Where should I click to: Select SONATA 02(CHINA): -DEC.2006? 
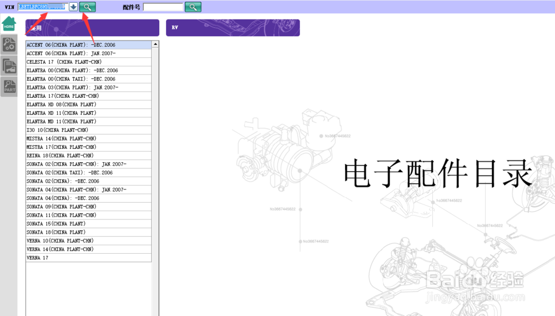[88, 181]
